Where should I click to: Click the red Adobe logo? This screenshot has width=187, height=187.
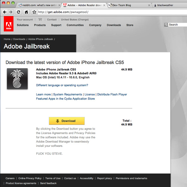[x=9, y=24]
